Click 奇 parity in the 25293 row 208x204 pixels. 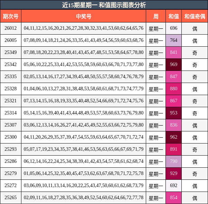click(x=195, y=150)
